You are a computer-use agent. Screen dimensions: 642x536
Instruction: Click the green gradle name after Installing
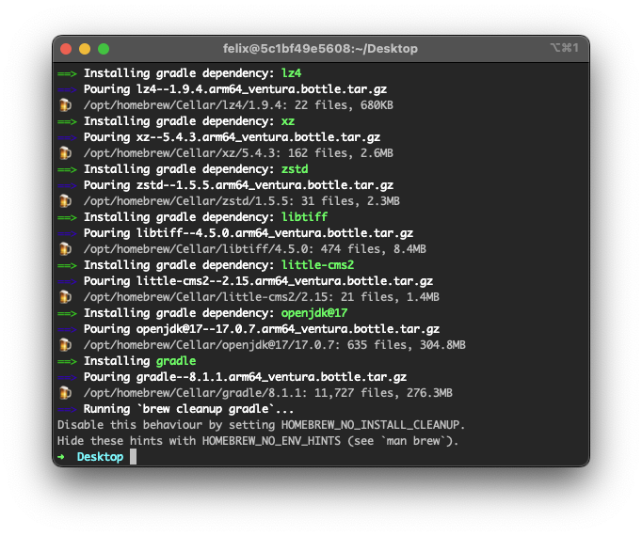176,361
